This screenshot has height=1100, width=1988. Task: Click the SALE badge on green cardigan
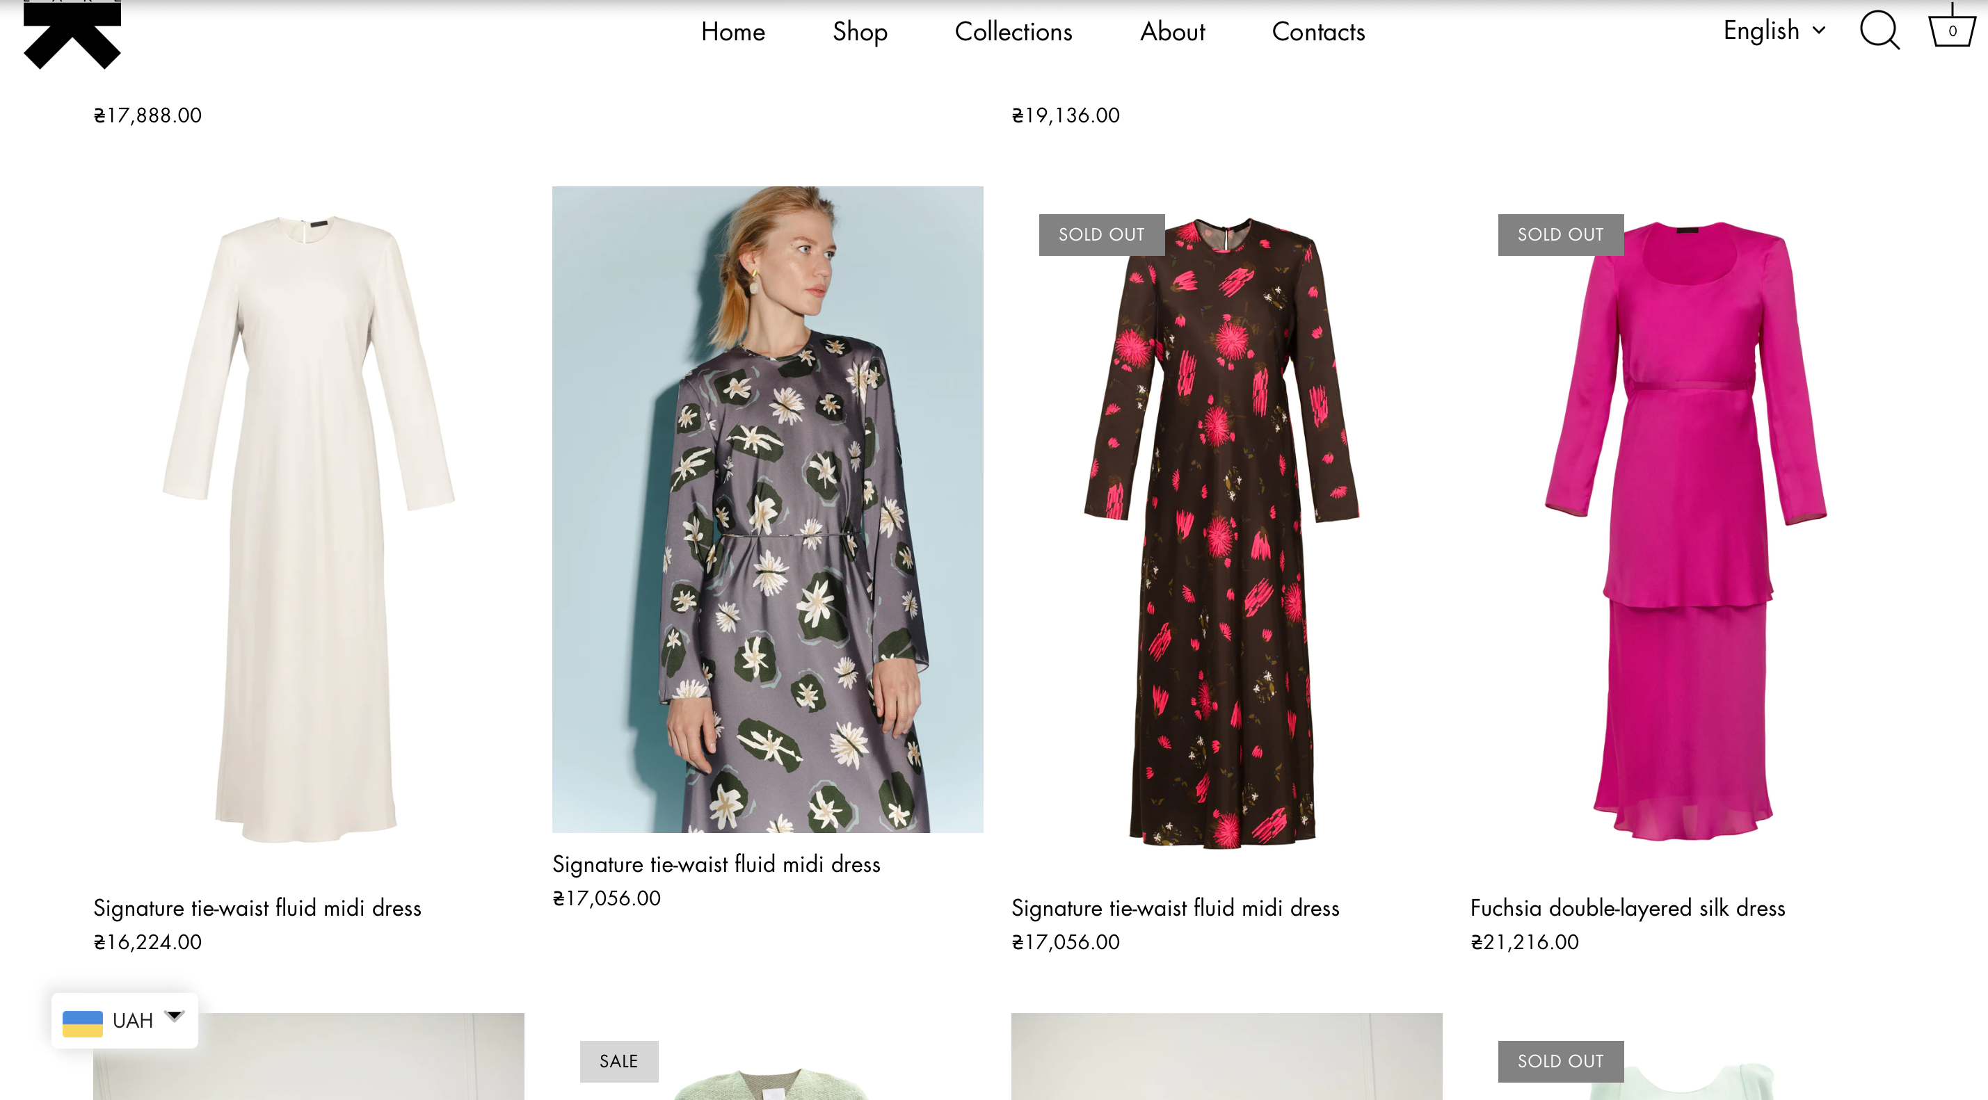(619, 1060)
